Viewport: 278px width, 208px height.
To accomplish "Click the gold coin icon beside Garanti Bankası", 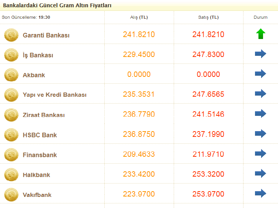I will coord(11,35).
